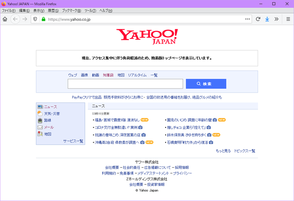Open the 社会的責任 footer link
This screenshot has height=201, width=294.
131,167
